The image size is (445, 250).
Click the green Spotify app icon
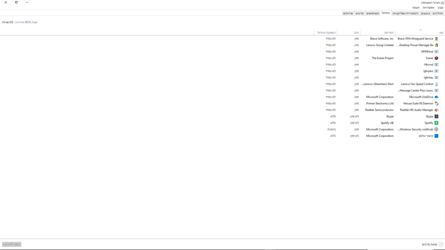click(437, 123)
